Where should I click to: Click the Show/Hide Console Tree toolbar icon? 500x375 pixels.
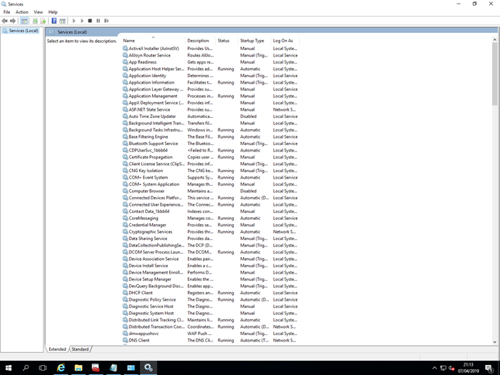point(24,21)
